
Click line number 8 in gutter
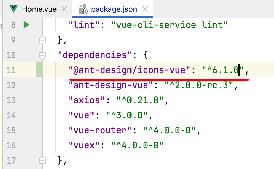coord(13,25)
